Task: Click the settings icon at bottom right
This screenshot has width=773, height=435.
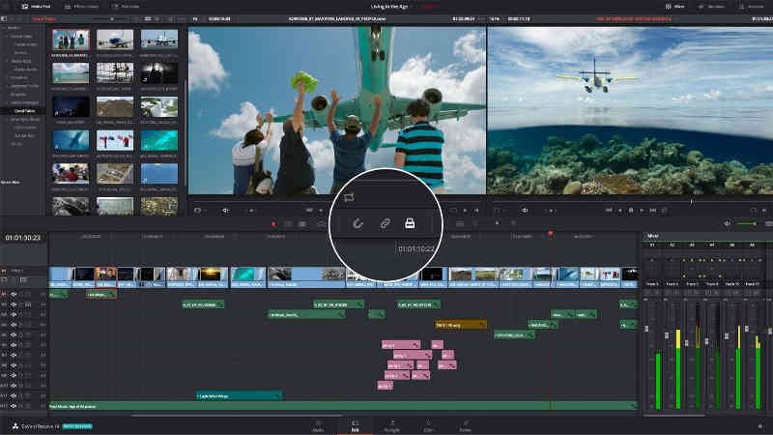Action: click(x=759, y=426)
